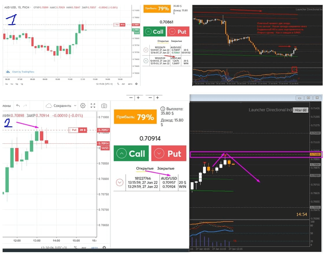Click the info icon beside Выплата
Image resolution: width=325 pixels, height=255 pixels.
(163, 109)
